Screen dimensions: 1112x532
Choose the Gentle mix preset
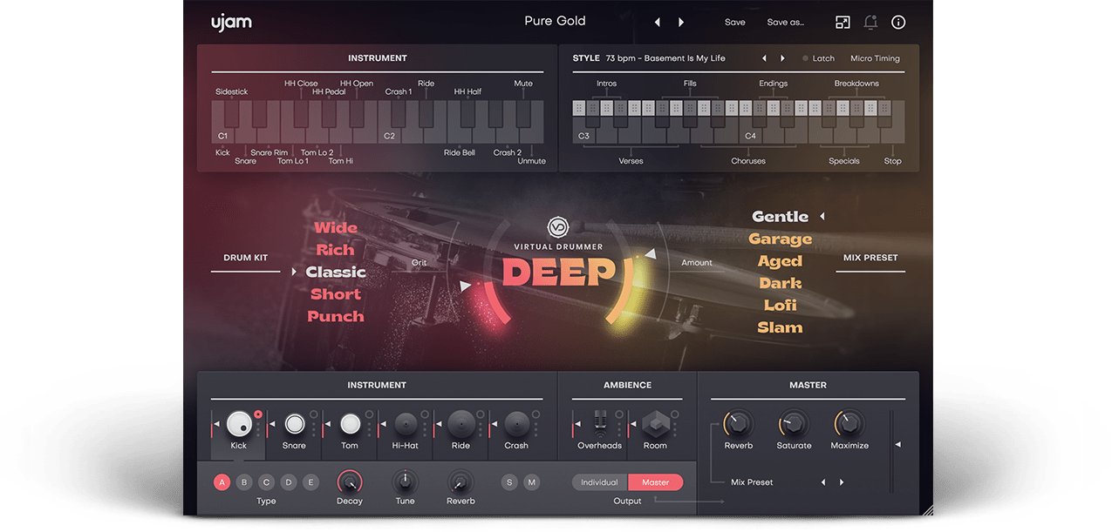pos(781,217)
